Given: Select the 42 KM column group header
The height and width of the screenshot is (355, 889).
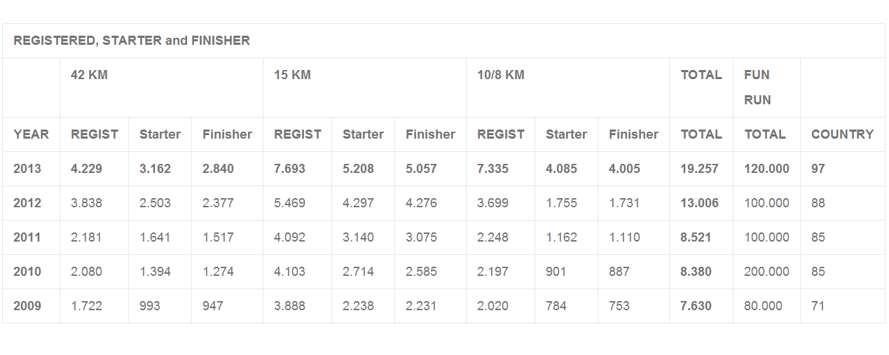Looking at the screenshot, I should (x=89, y=75).
